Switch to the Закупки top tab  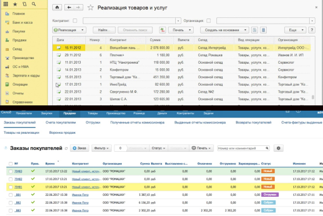click(x=46, y=113)
